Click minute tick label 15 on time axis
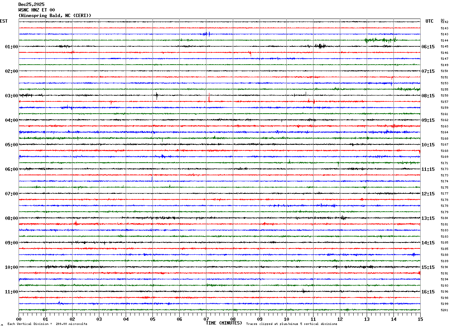 click(x=420, y=319)
